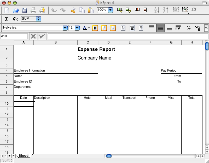Sort ascending with the A-Z icon
Image resolution: width=209 pixels, height=163 pixels.
click(x=157, y=10)
